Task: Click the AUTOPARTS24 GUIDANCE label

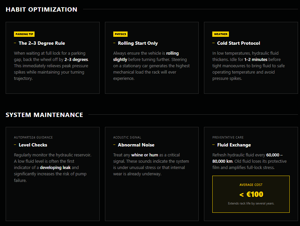Action: click(33, 137)
